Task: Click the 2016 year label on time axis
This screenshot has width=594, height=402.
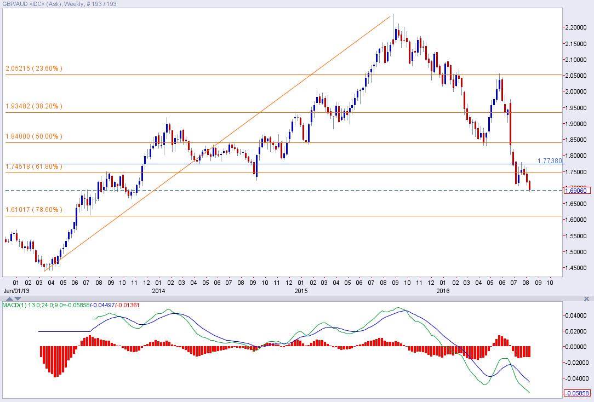Action: tap(443, 291)
